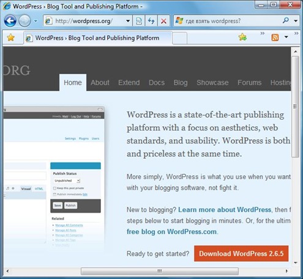Screen dimensions: 303x279
Task: Click the RSS feeds icon
Action: 275,37
